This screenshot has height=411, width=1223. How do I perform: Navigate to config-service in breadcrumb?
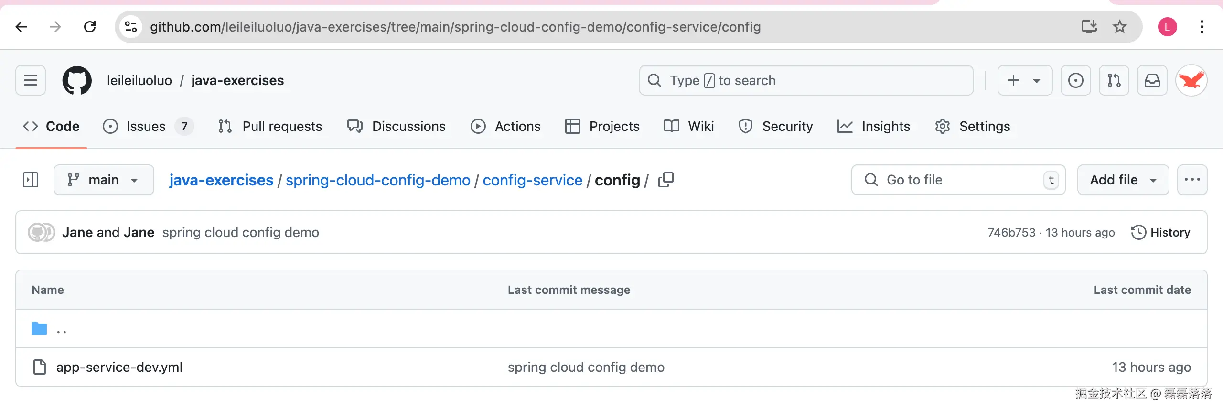532,180
